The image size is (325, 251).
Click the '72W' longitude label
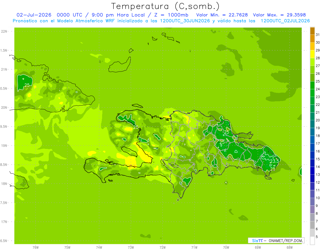[x=162, y=247]
